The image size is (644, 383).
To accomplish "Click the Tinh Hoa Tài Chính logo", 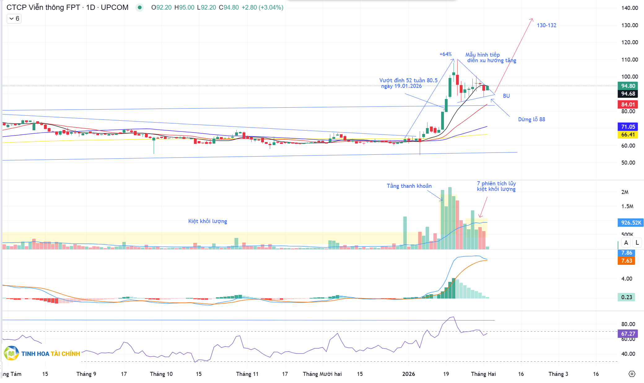I will pos(42,353).
